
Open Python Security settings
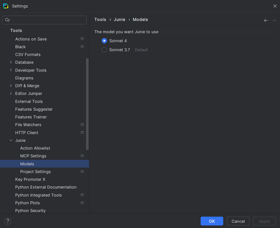(30, 211)
